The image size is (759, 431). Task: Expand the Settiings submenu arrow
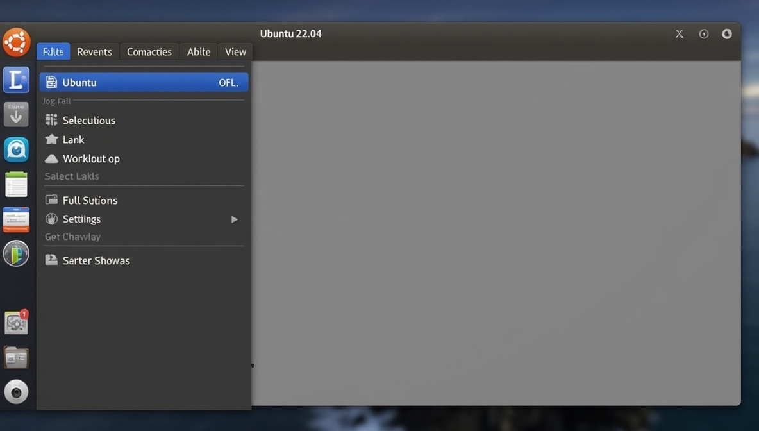[x=234, y=219]
